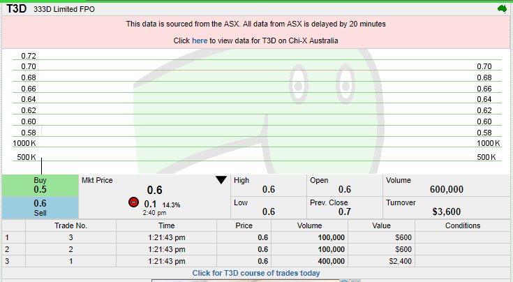Click the Time column header
513x282 pixels.
[x=167, y=225]
